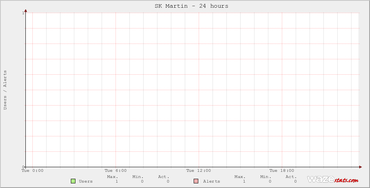The width and height of the screenshot is (370, 188).
Task: Click the y-axis origin value 0
Action: coord(23,167)
